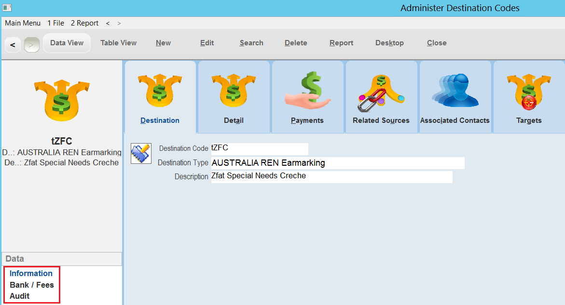The width and height of the screenshot is (565, 305).
Task: Click Close in the toolbar
Action: tap(437, 43)
